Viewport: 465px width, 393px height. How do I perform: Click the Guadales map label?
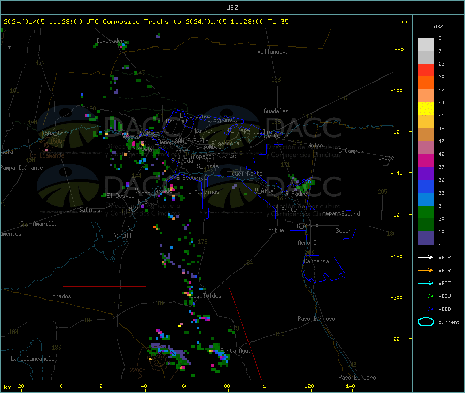(x=276, y=111)
